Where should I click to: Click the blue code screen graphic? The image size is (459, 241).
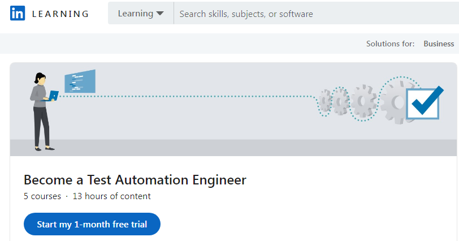pos(80,81)
